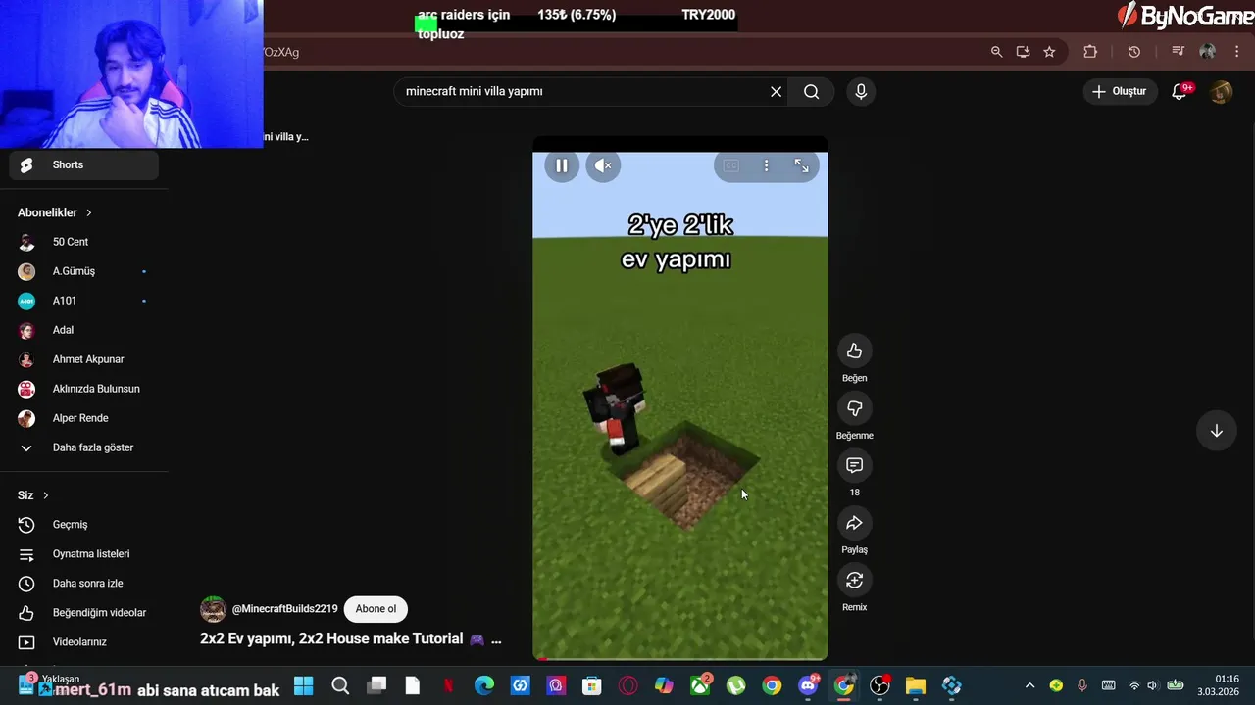This screenshot has height=705, width=1255.
Task: Open the Opera browser from taskbar
Action: coord(627,685)
